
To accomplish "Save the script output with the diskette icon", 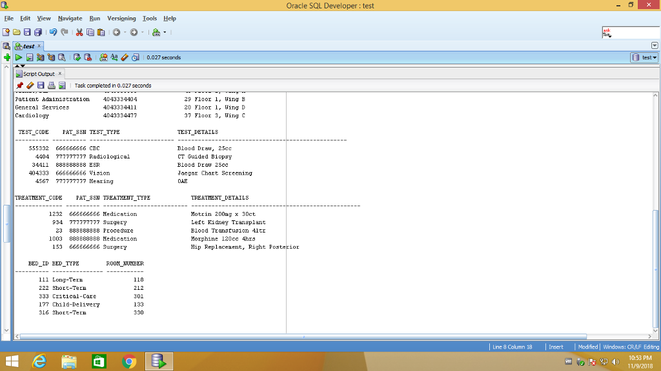I will [40, 85].
